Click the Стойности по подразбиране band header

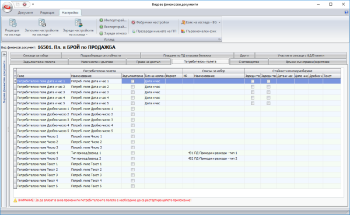click(293, 71)
